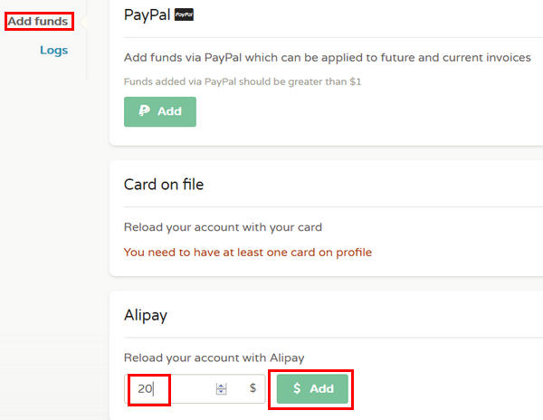Go to Logs in the sidebar
This screenshot has width=543, height=420.
point(53,50)
